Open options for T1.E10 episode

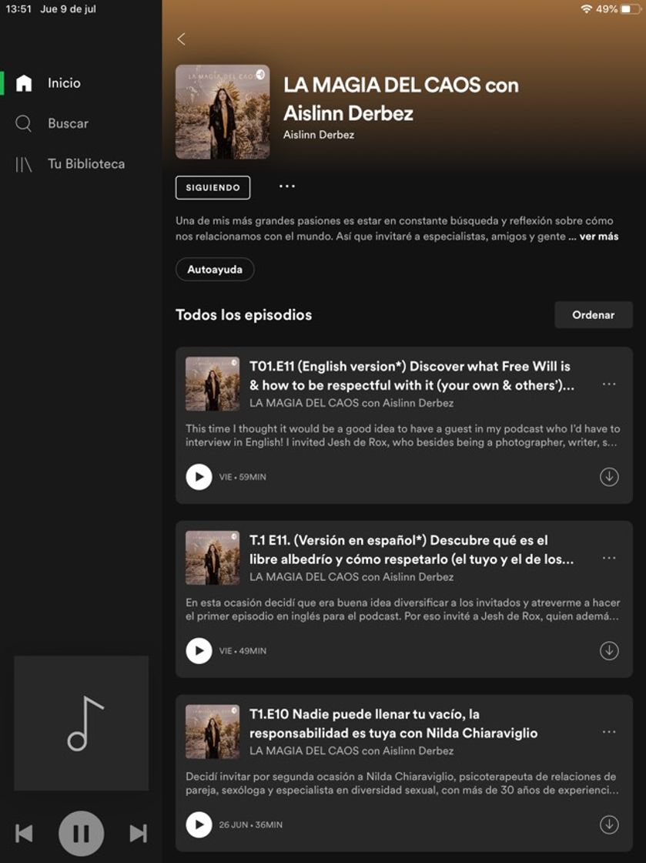(x=609, y=731)
